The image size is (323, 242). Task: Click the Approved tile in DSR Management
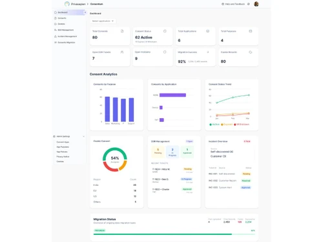[x=187, y=152]
